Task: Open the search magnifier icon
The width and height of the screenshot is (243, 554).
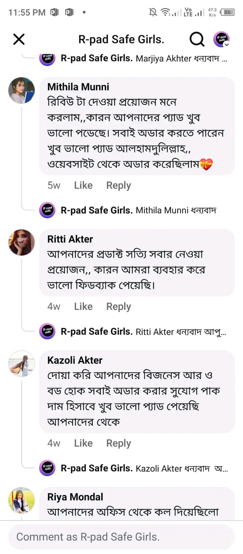Action: click(x=197, y=39)
